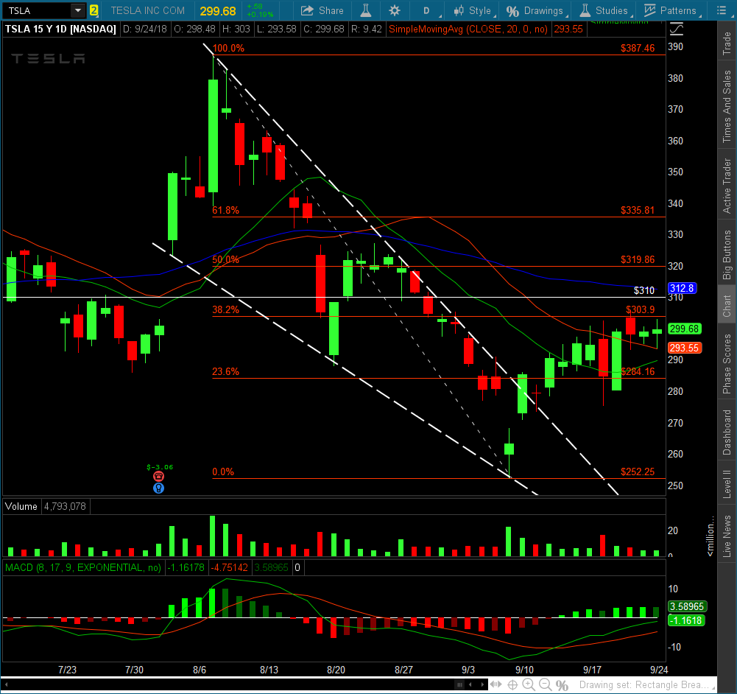Screen dimensions: 737x694
Task: Click the blue 312.8 price axis bubble
Action: [x=682, y=288]
